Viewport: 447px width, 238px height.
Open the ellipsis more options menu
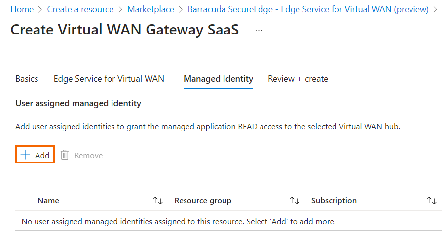(x=259, y=30)
